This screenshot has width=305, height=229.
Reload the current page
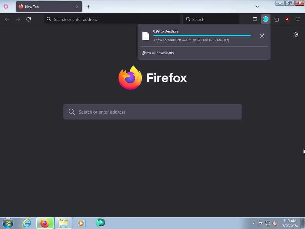tap(29, 19)
